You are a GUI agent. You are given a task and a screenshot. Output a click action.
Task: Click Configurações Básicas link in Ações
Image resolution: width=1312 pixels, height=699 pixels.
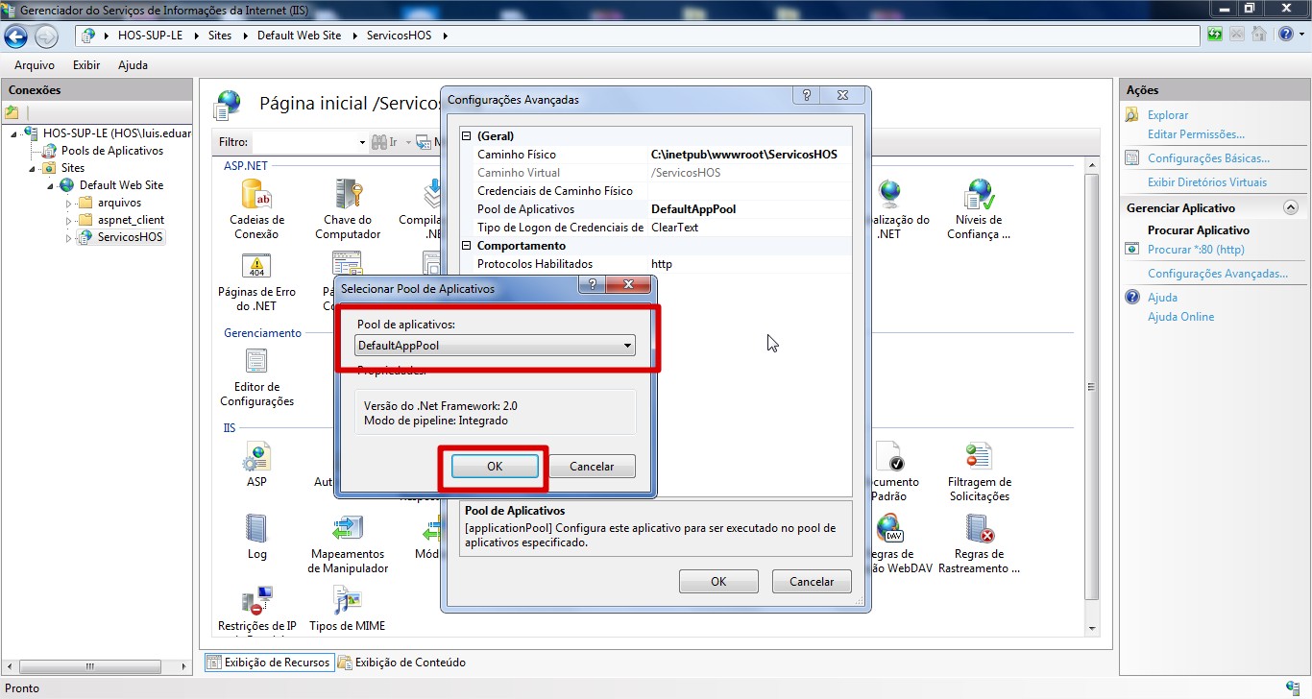point(1208,158)
